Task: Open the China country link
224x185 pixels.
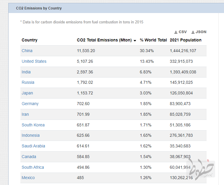Action: click(27, 51)
